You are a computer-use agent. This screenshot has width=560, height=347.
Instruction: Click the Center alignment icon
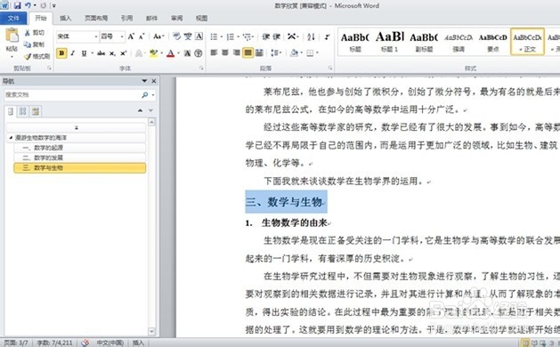pos(225,52)
